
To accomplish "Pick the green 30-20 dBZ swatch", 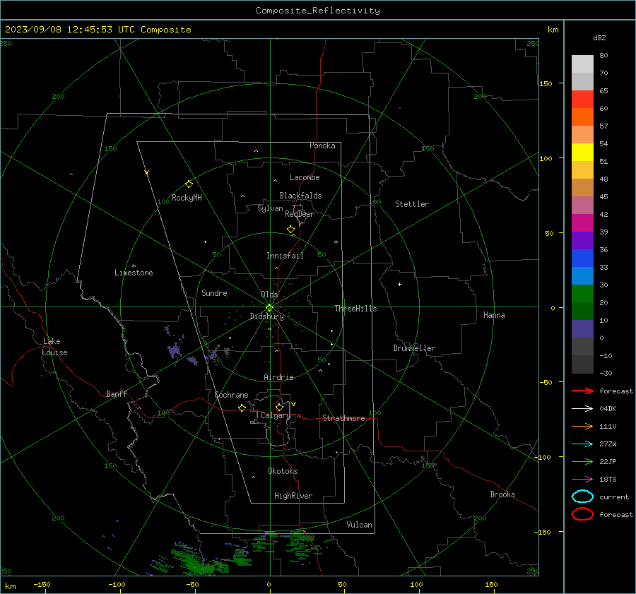I will click(582, 294).
